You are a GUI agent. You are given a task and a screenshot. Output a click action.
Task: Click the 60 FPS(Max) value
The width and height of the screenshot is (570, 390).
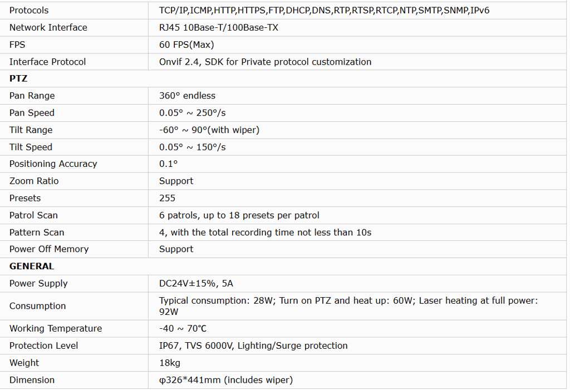[x=186, y=45]
